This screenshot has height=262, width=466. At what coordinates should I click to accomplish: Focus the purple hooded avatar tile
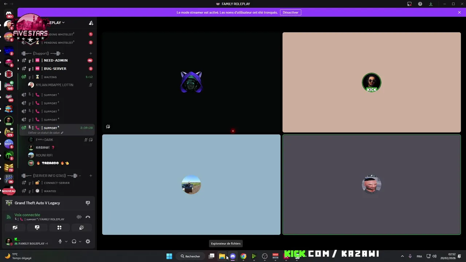click(x=191, y=82)
